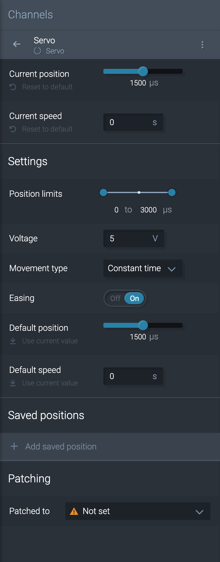
Task: Click Use current value for Default speed
Action: click(x=50, y=383)
